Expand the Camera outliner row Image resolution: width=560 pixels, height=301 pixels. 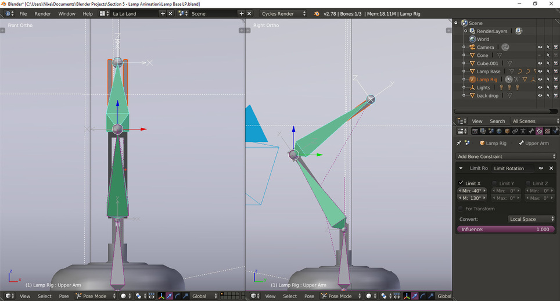pyautogui.click(x=464, y=47)
